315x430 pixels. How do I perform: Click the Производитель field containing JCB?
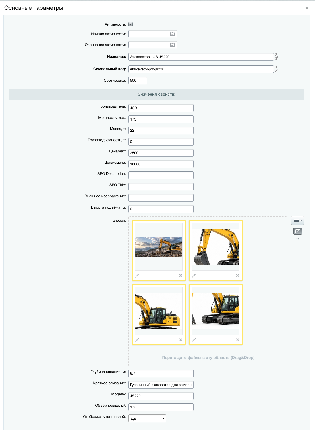tap(161, 108)
